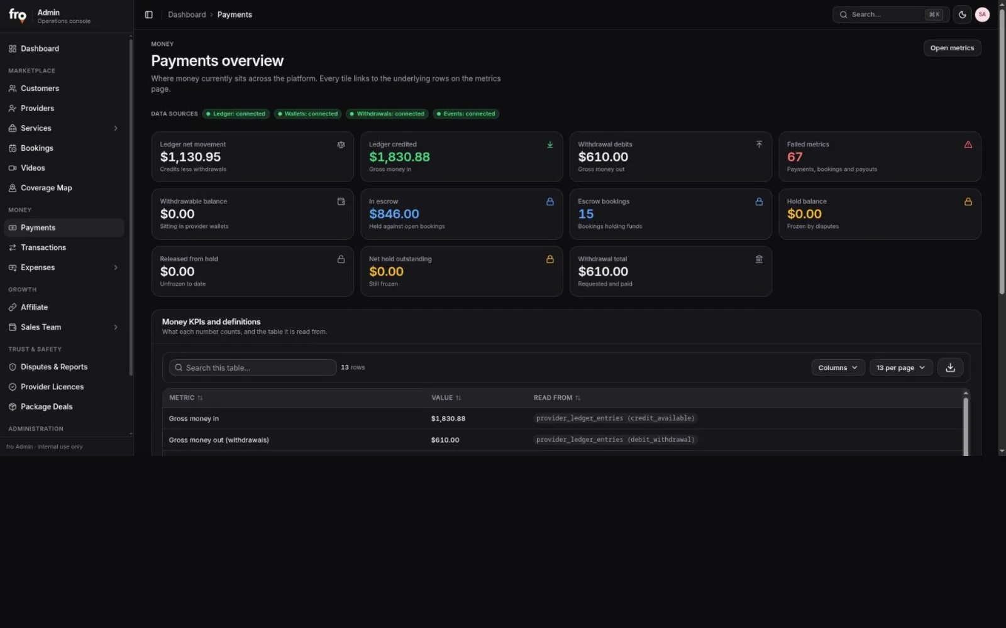
Task: Click the provider_ledger_entries (credit_available) tag
Action: point(616,418)
